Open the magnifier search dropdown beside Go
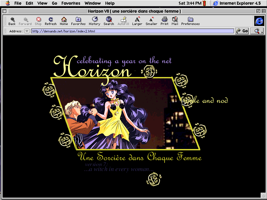This screenshot has width=267, height=200. [257, 31]
